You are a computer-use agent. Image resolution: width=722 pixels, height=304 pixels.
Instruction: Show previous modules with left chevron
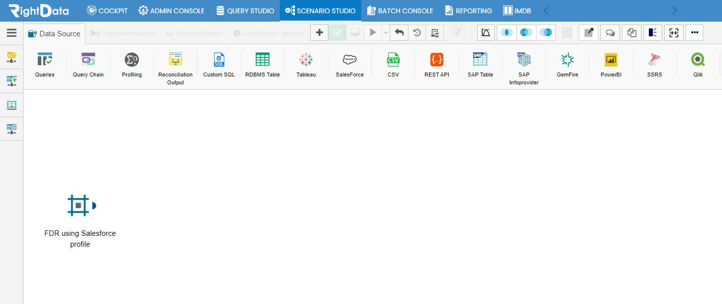point(546,10)
